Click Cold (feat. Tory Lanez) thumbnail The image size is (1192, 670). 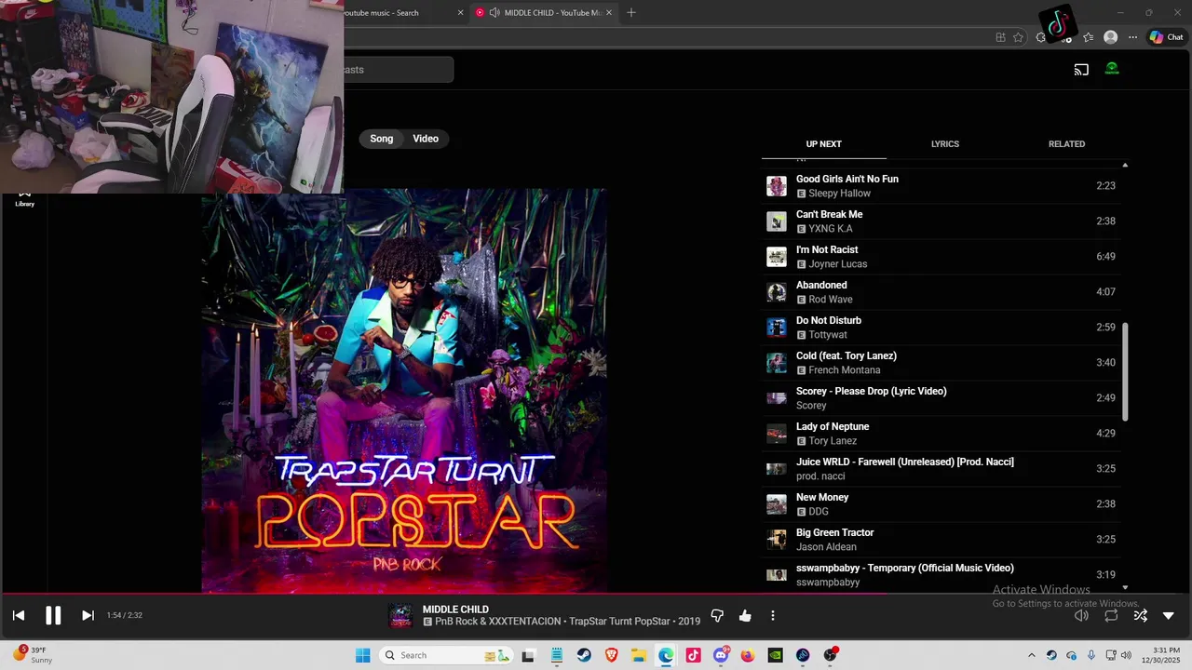point(776,363)
